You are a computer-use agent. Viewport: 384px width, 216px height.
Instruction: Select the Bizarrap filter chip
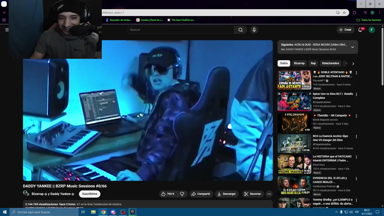tap(299, 63)
